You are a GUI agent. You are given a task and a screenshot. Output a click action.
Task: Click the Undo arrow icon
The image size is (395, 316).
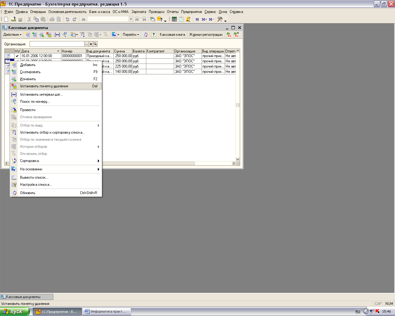pos(67,19)
